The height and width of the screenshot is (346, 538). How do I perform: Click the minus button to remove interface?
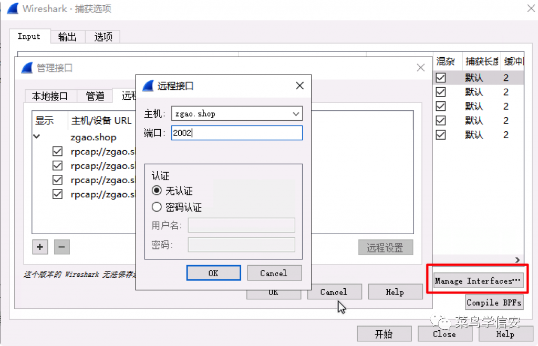62,247
